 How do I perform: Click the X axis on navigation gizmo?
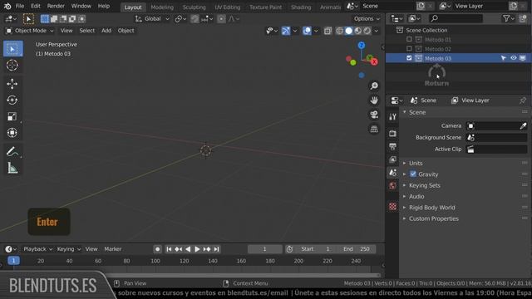click(x=374, y=62)
